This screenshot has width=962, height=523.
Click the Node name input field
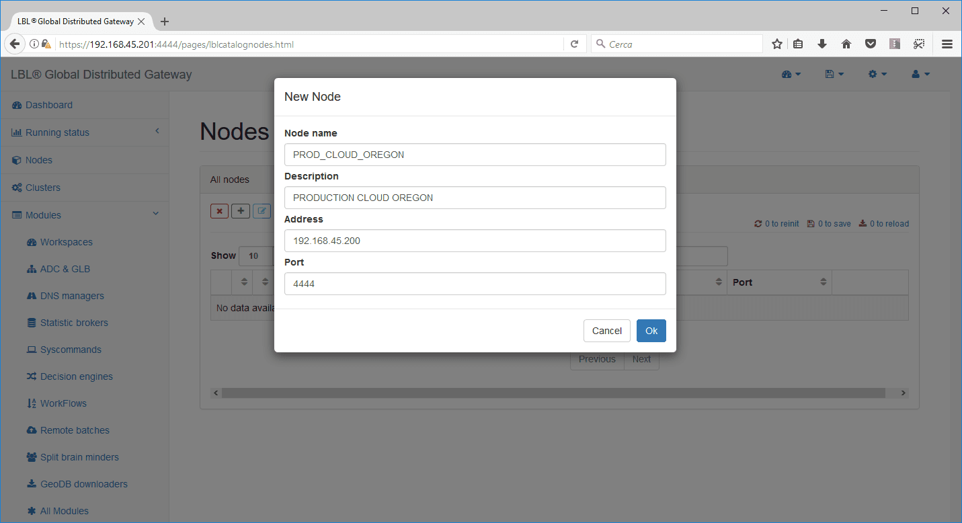coord(475,155)
